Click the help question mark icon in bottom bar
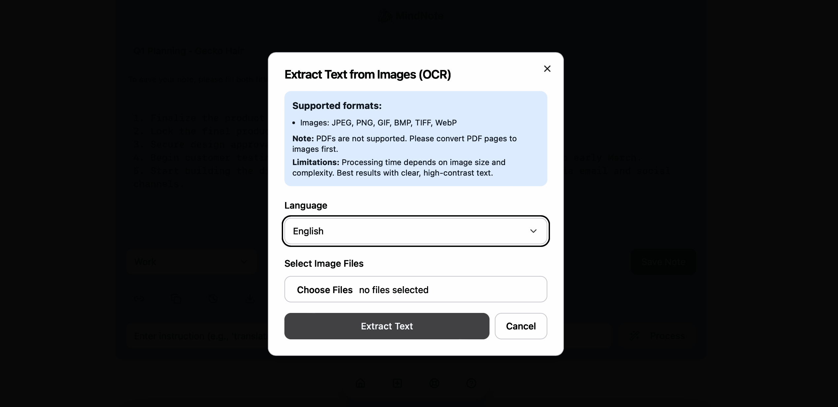 pos(471,383)
